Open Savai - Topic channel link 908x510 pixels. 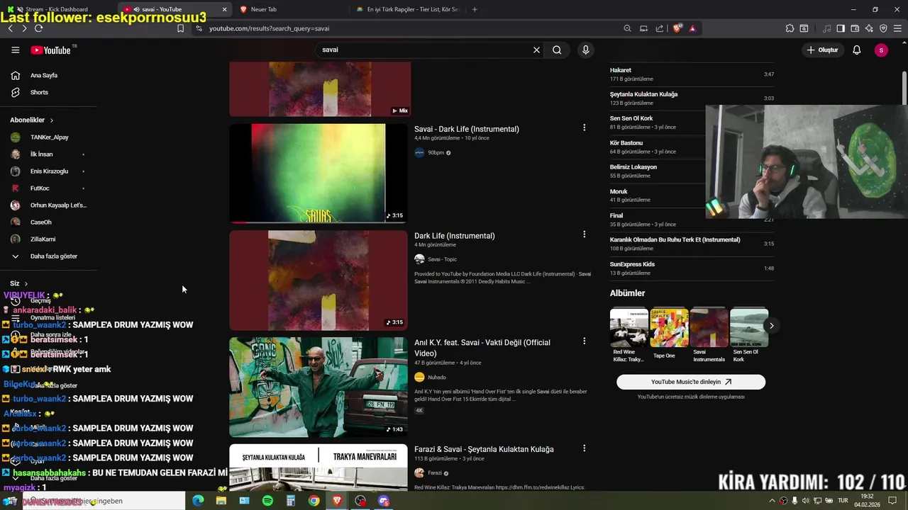click(442, 259)
